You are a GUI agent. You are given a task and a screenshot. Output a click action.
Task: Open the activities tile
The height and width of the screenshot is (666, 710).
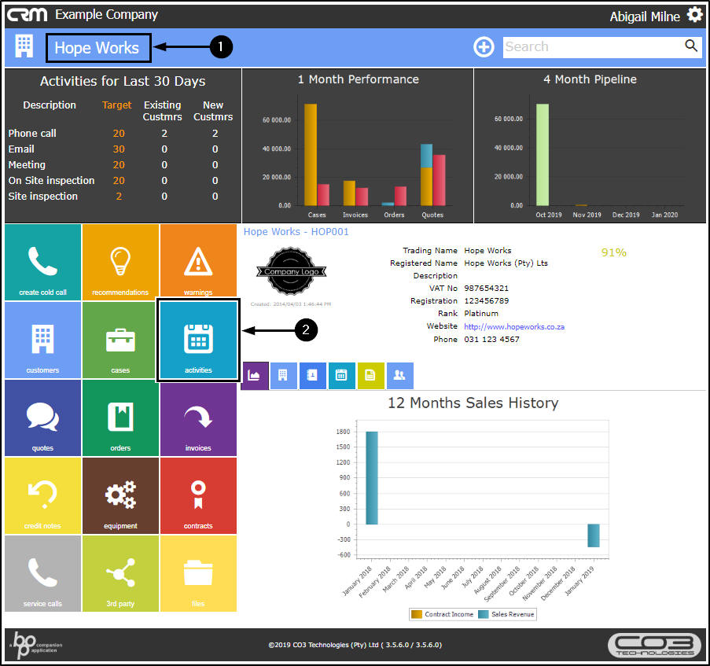click(x=198, y=340)
